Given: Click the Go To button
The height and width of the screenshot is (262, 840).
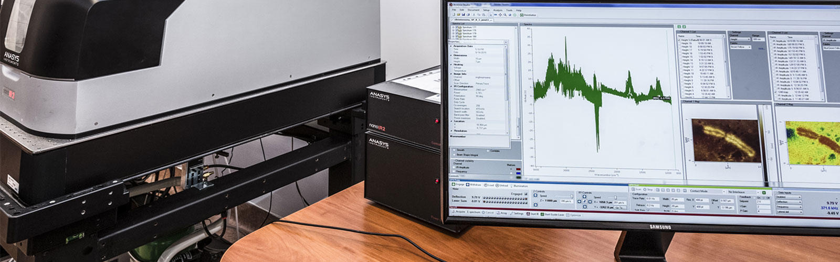Looking at the screenshot, I should (x=619, y=208).
